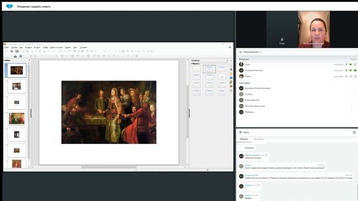Screen dimensions: 358x201
Task: Toggle microphone for Гала
Action: 346,65
